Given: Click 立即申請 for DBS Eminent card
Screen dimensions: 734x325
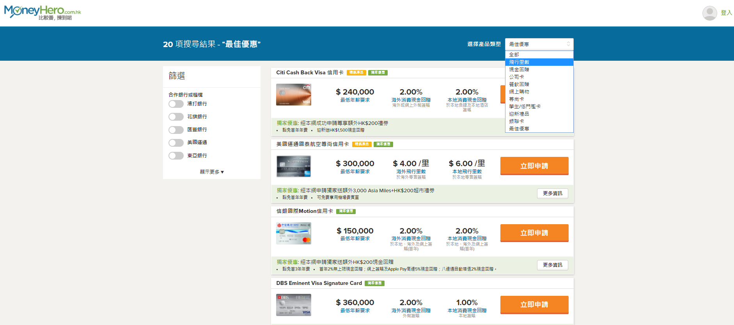Looking at the screenshot, I should [534, 305].
